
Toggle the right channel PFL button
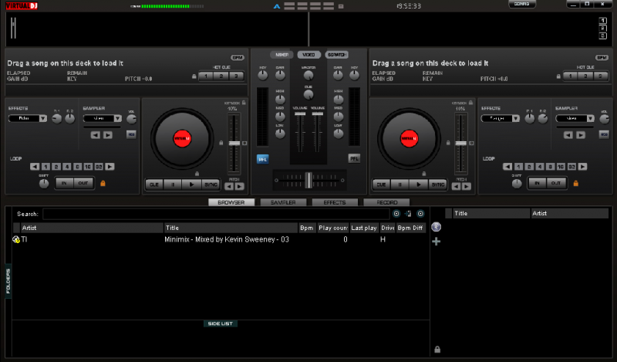click(354, 159)
